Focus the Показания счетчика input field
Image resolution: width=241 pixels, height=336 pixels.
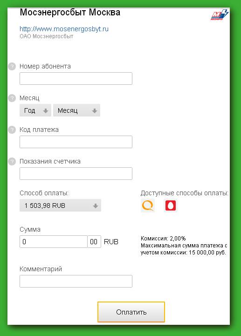(x=76, y=173)
